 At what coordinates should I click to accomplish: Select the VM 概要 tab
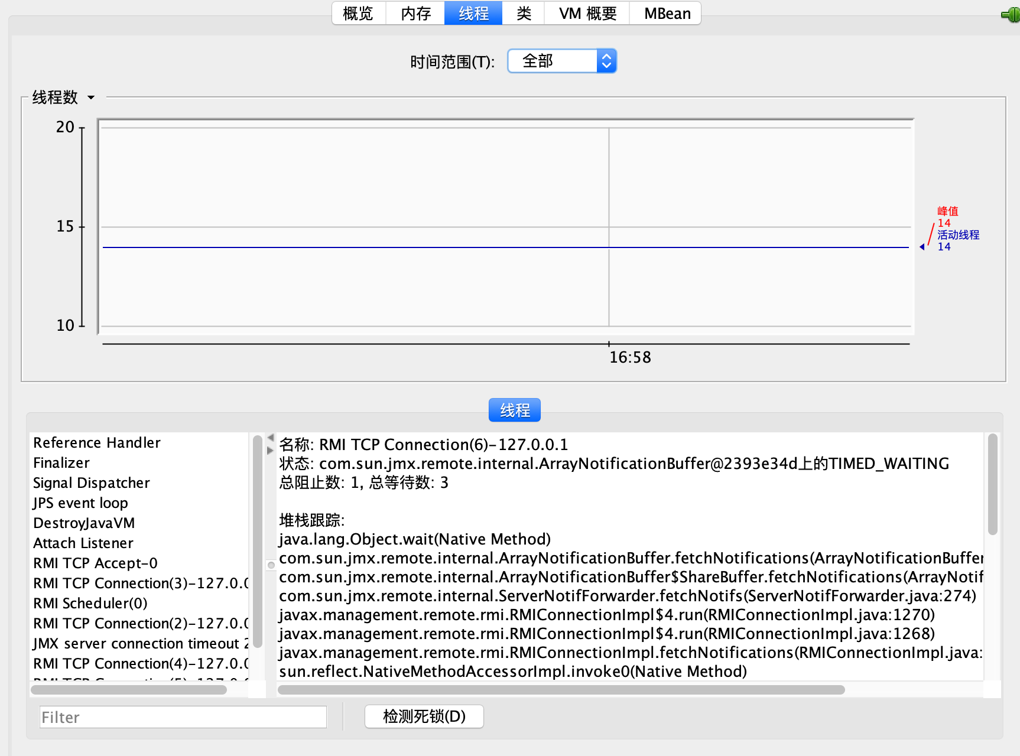(587, 14)
